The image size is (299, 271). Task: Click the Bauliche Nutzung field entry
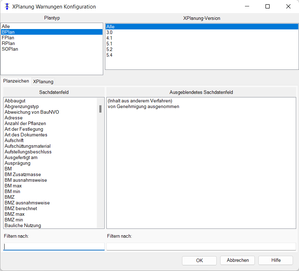coord(23,225)
